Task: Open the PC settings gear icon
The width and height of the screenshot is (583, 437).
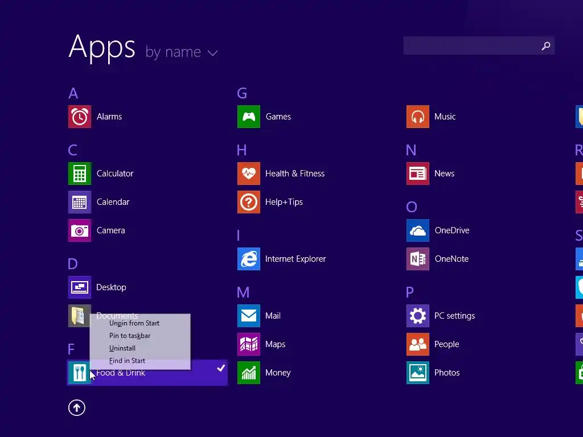Action: tap(418, 316)
